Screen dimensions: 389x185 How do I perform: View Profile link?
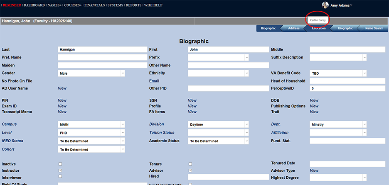tap(192, 106)
